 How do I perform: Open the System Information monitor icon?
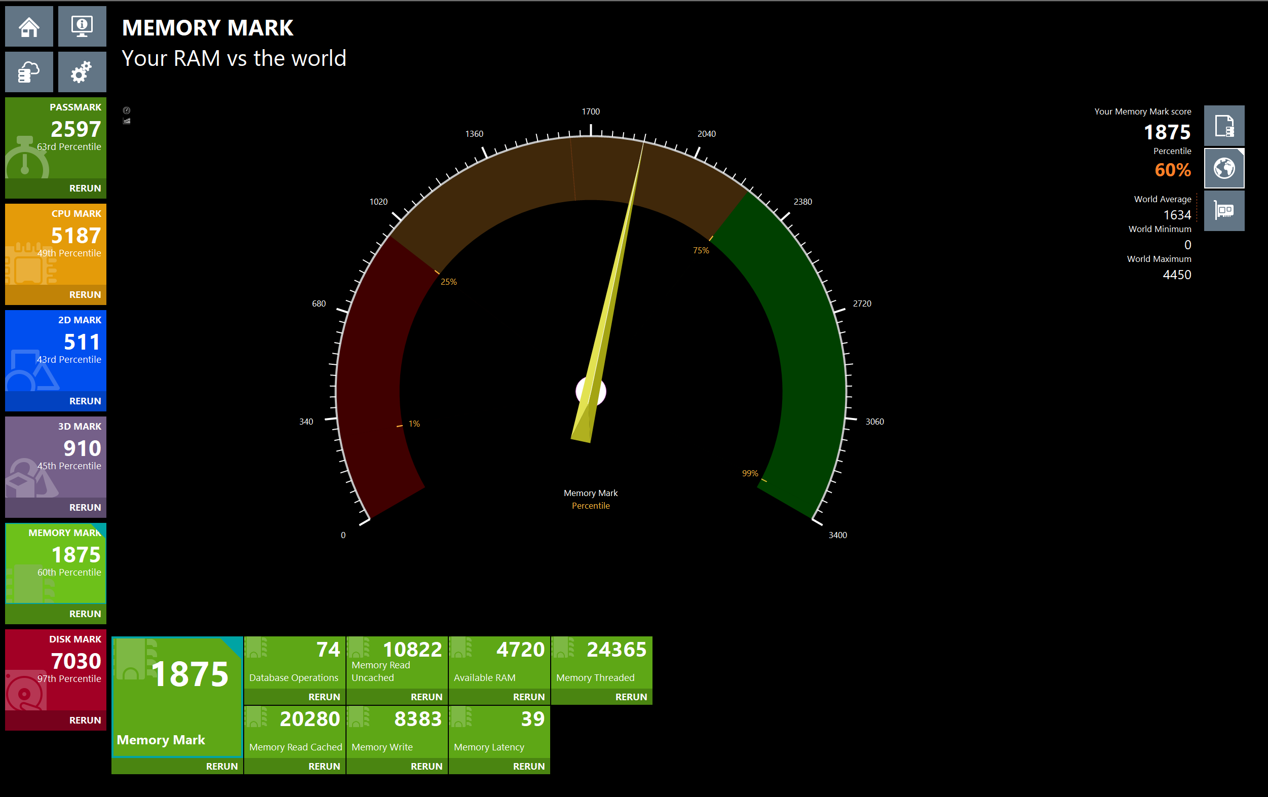(x=82, y=26)
